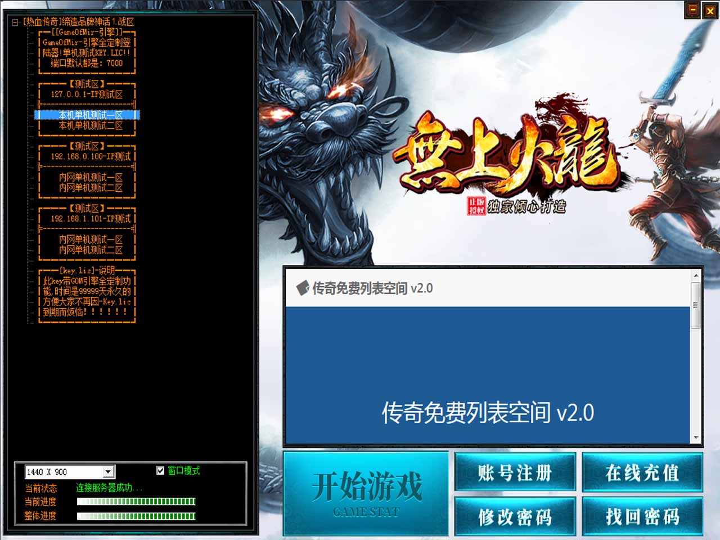The width and height of the screenshot is (720, 540).
Task: Toggle the 窗口模式 window mode checkbox
Action: pyautogui.click(x=160, y=470)
